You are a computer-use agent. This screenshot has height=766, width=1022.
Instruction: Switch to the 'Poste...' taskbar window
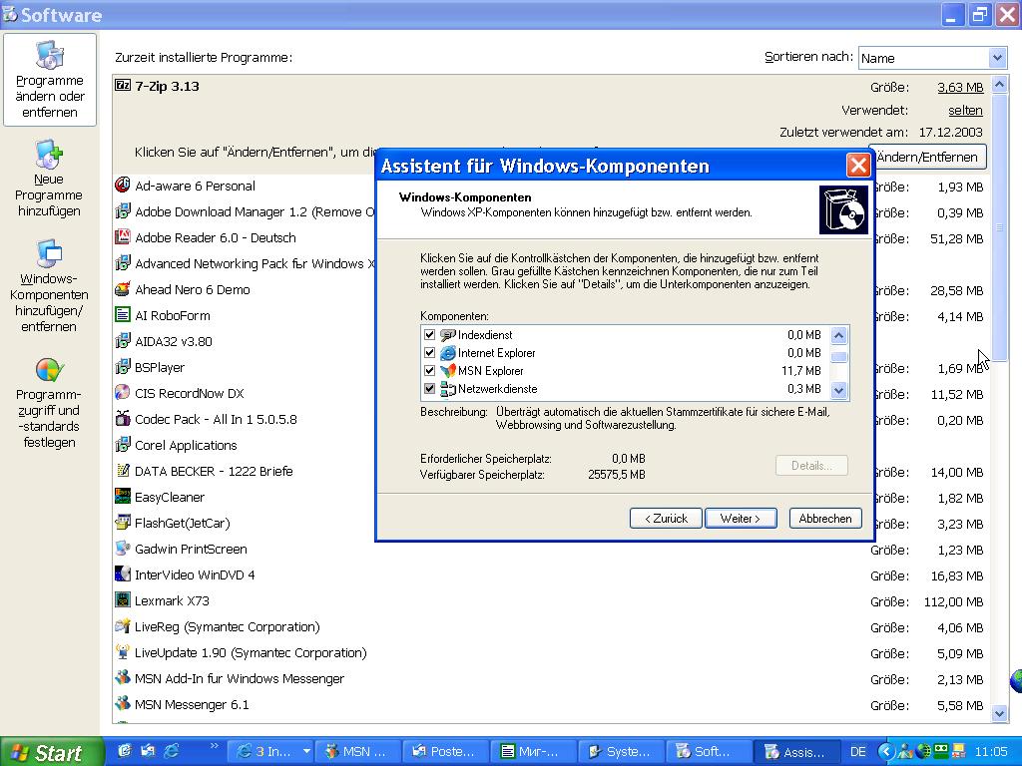click(x=446, y=752)
